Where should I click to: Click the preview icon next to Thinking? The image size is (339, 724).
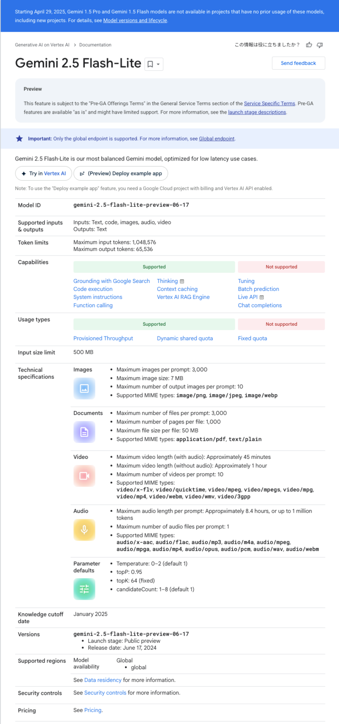182,281
